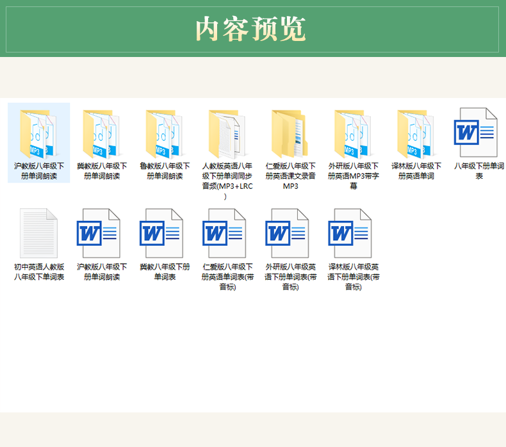
Task: Click the label 人教版英语八年级下册单词同步音频(MP3+LRC)
Action: pyautogui.click(x=227, y=181)
